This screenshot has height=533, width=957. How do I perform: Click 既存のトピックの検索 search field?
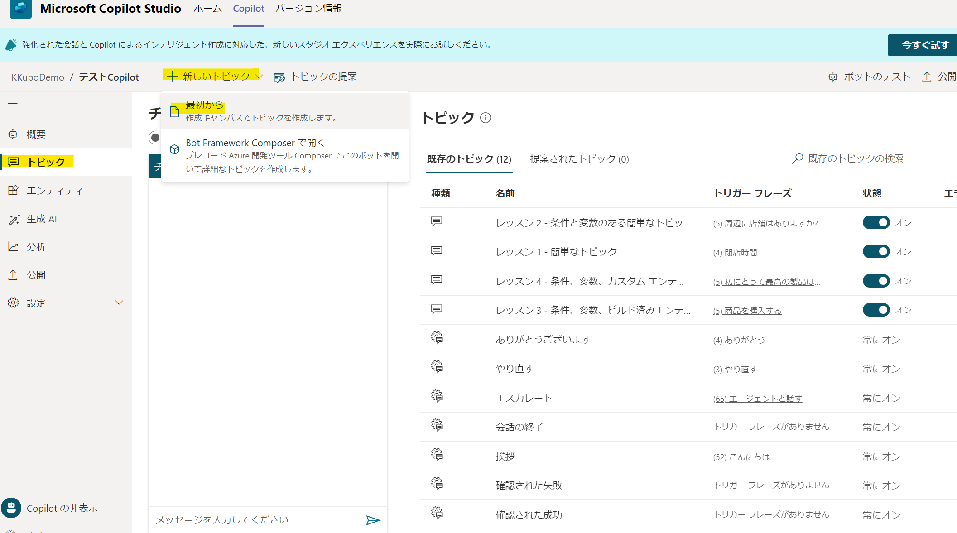point(862,158)
